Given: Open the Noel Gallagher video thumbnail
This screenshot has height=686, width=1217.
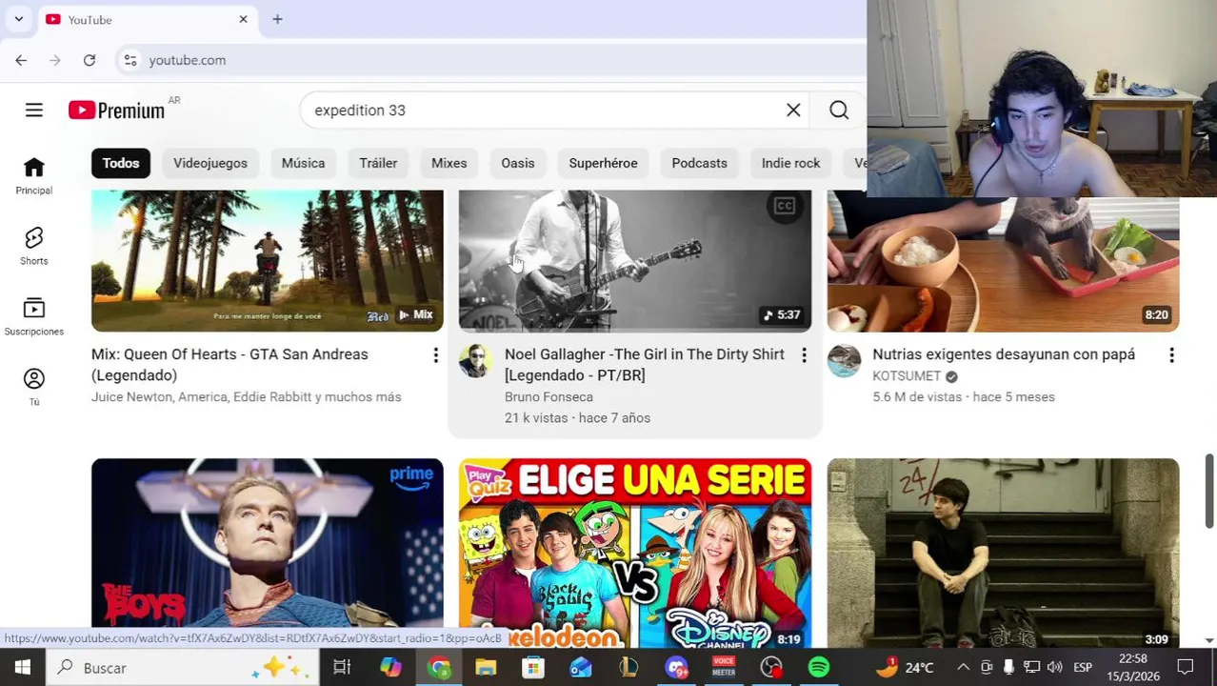Looking at the screenshot, I should pos(635,260).
